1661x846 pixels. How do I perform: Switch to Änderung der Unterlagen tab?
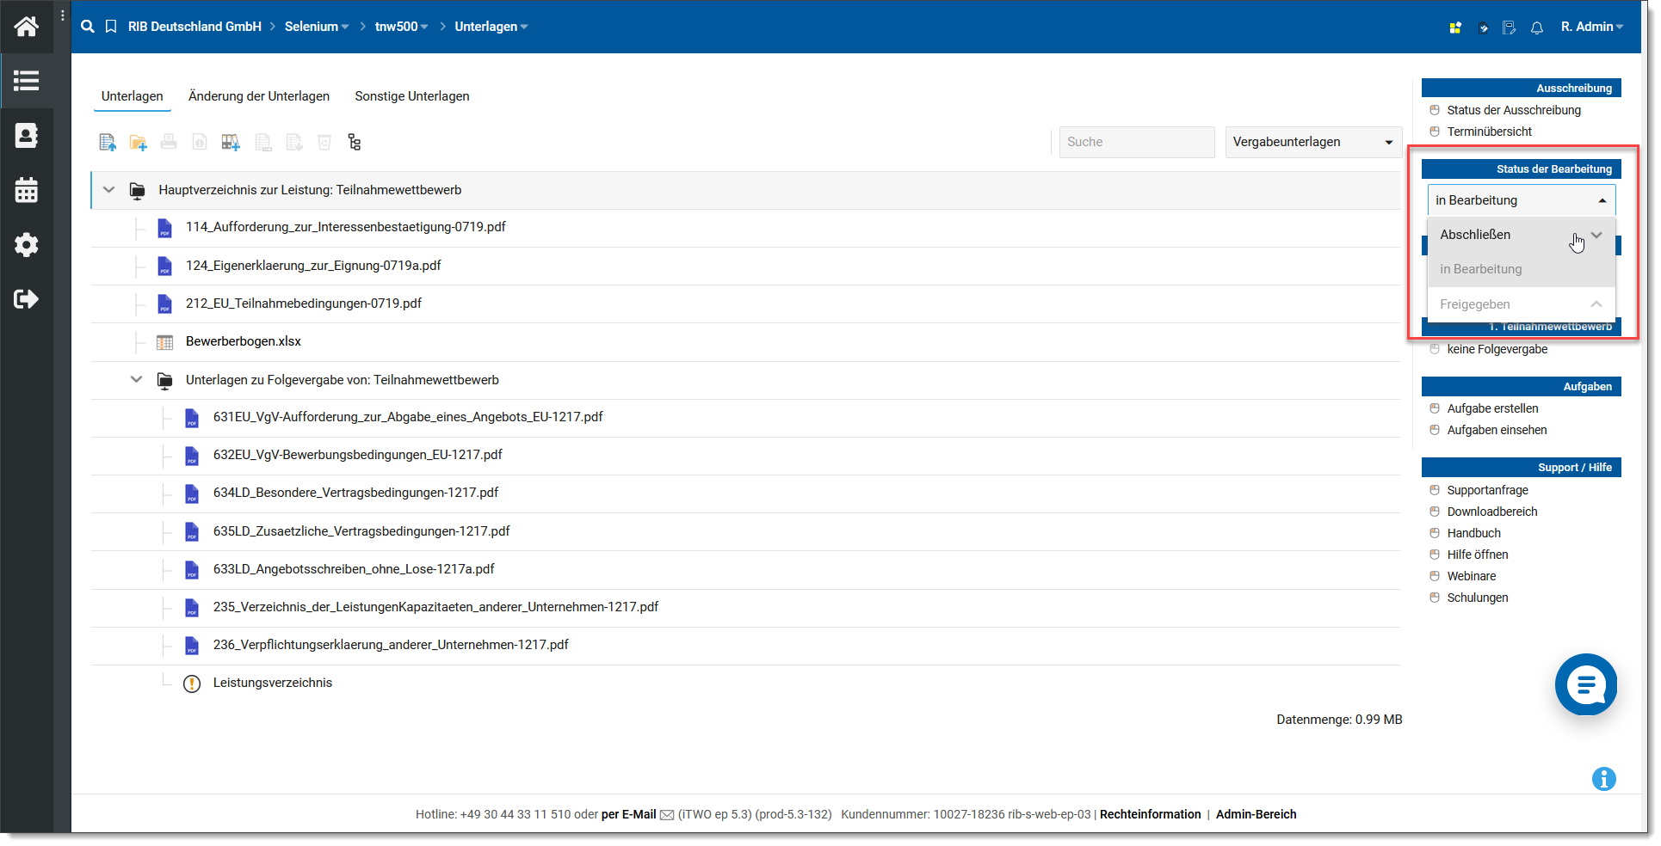tap(258, 96)
